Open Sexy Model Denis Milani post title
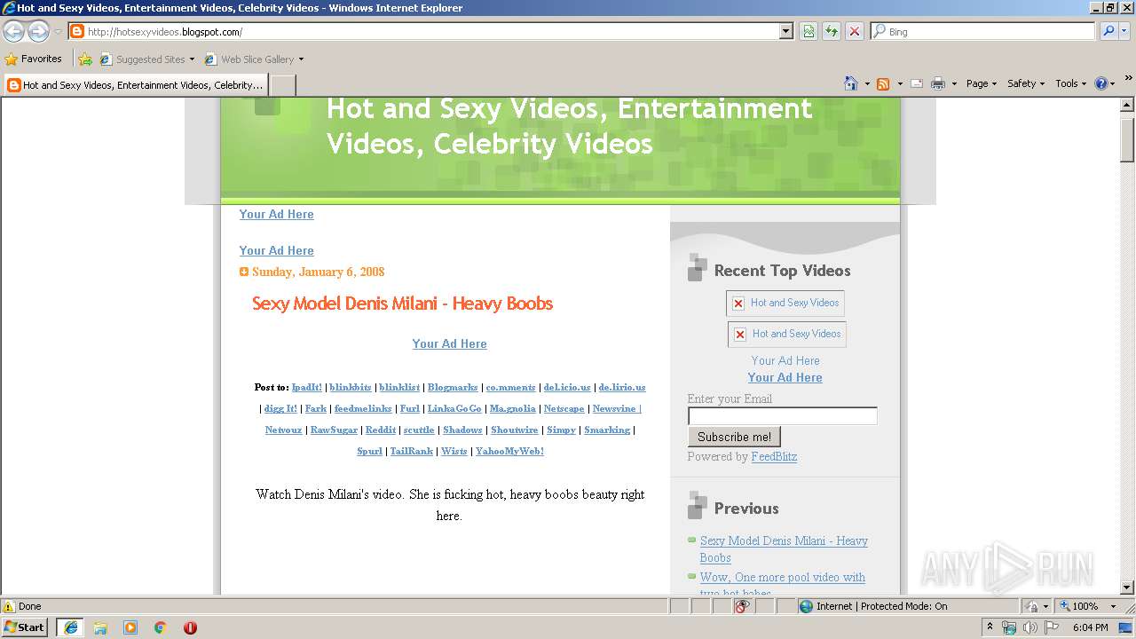Viewport: 1136px width, 639px height. [x=402, y=303]
